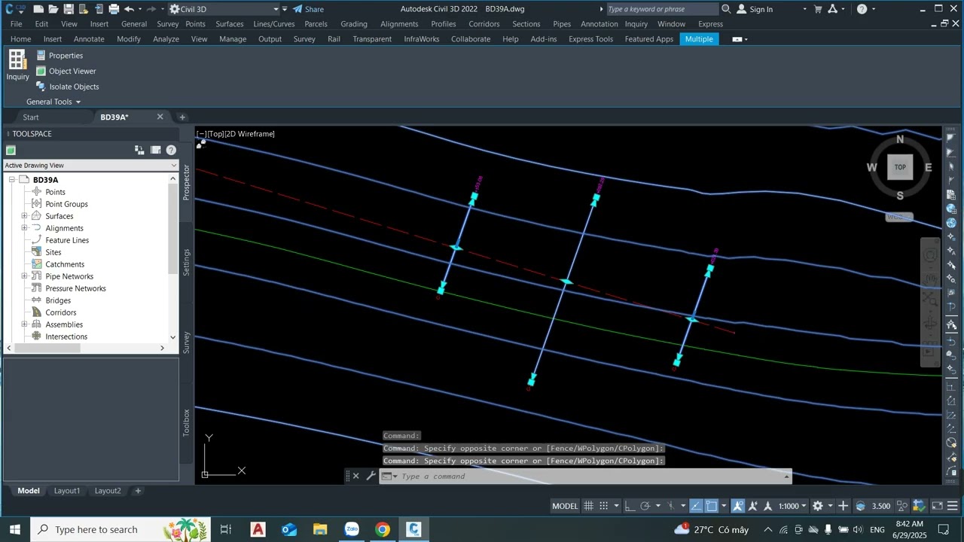
Task: Expand the Alignments tree node
Action: point(24,228)
